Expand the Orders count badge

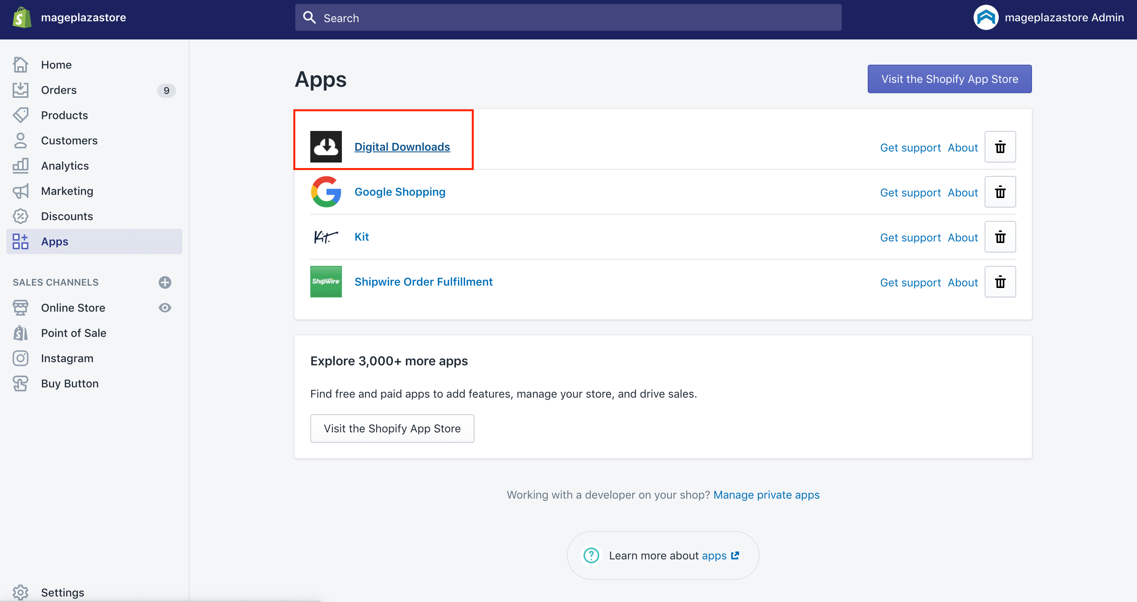tap(165, 90)
